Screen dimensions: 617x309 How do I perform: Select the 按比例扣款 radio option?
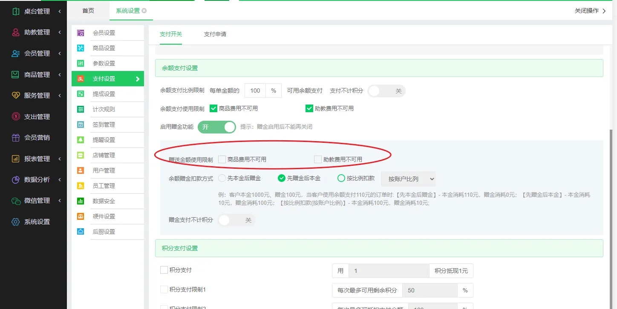click(341, 179)
